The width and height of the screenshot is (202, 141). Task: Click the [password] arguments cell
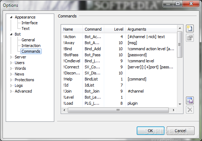pos(137,55)
